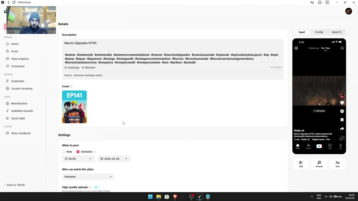Click Friends icon in phone preview
The width and height of the screenshot is (358, 201).
(308, 146)
